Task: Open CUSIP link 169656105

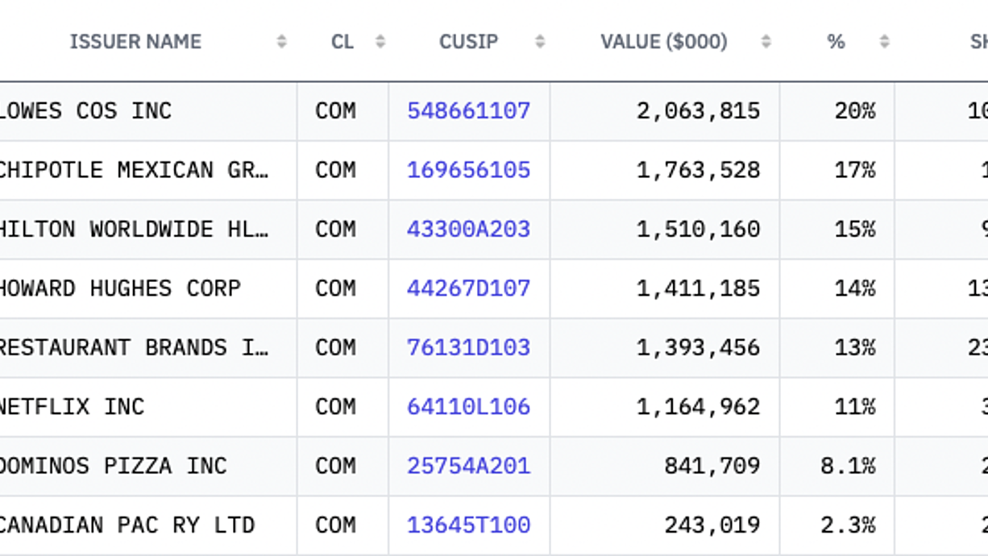Action: pos(469,170)
